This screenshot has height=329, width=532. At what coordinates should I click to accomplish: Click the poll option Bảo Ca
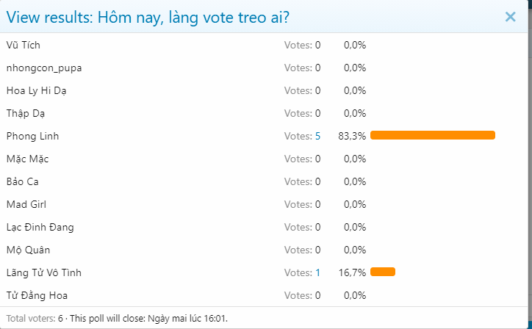click(23, 181)
